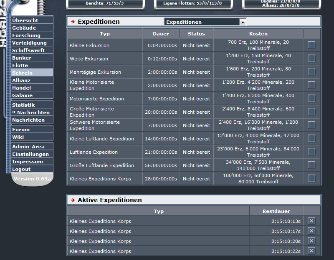334x260 pixels.
Task: Click the Version 0.63a label
Action: (x=31, y=178)
